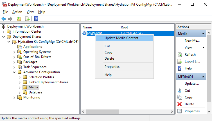212x121 pixels.
Task: Open the View menu in menu bar
Action: coord(30,12)
